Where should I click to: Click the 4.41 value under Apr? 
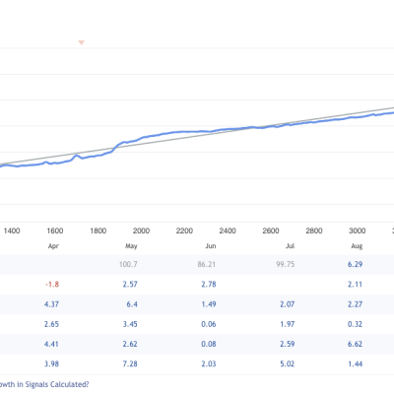(x=51, y=344)
